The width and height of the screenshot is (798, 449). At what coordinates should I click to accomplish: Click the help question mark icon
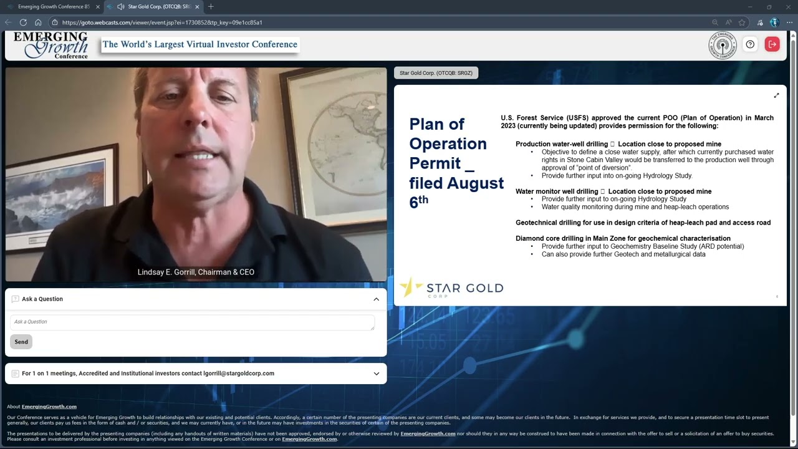[750, 44]
